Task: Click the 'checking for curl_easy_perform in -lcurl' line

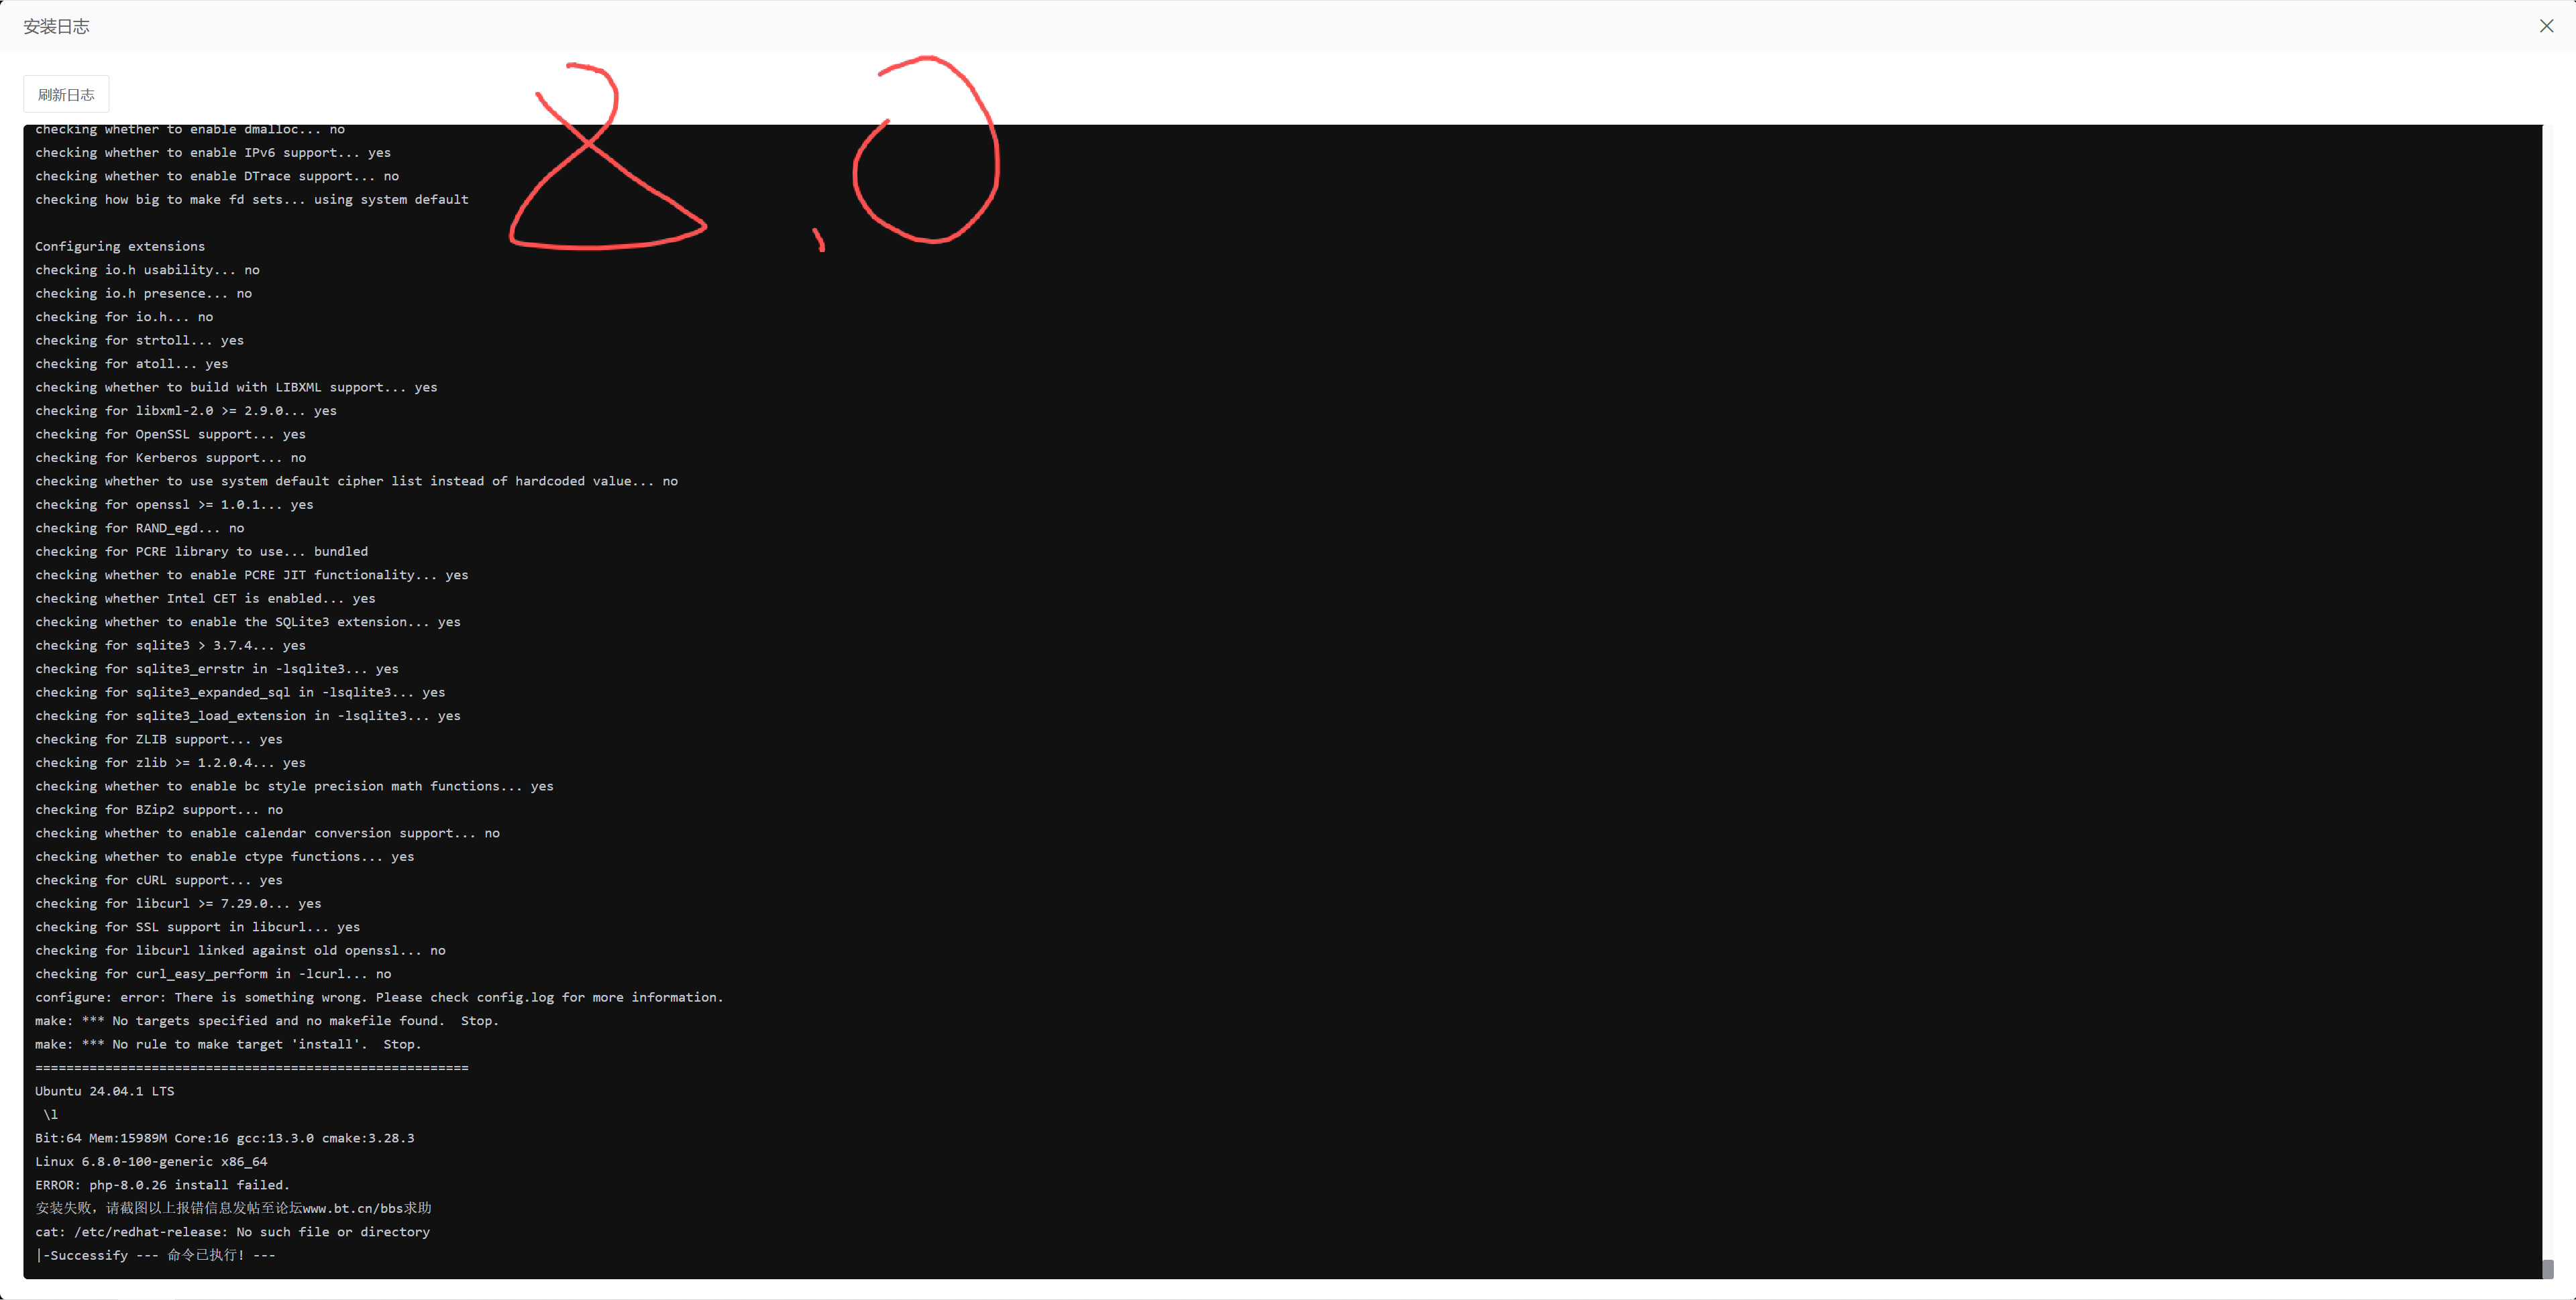Action: tap(213, 973)
